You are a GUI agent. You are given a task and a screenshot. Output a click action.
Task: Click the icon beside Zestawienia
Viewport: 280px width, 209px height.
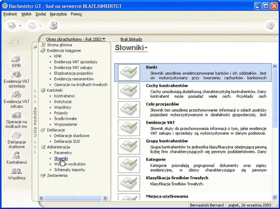[43, 175]
